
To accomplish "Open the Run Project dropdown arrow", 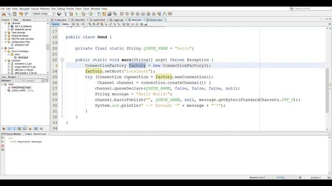I will coord(79,14).
